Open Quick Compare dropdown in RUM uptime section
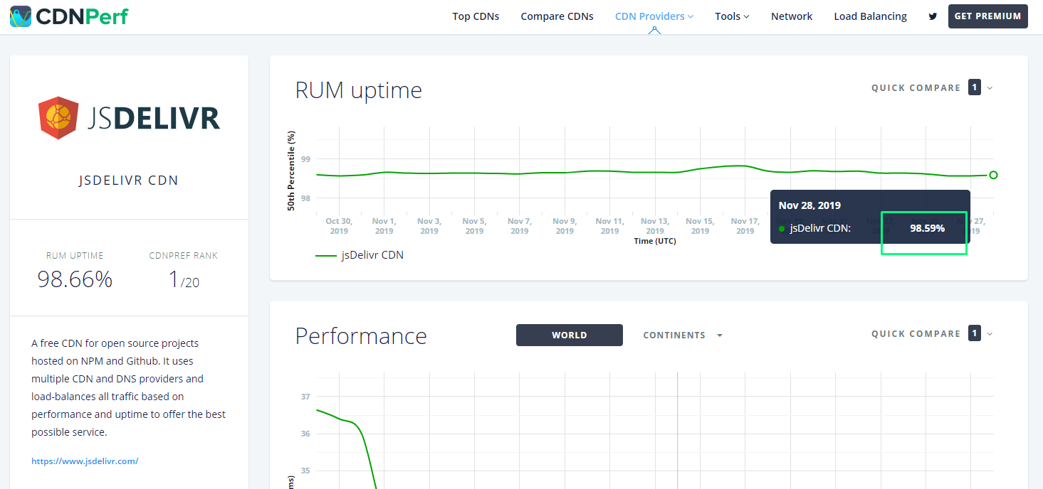The image size is (1043, 489). [932, 88]
